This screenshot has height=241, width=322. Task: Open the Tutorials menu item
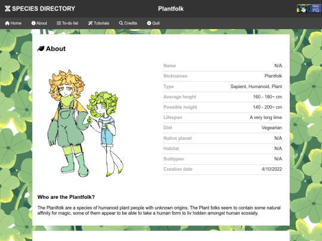[x=98, y=23]
